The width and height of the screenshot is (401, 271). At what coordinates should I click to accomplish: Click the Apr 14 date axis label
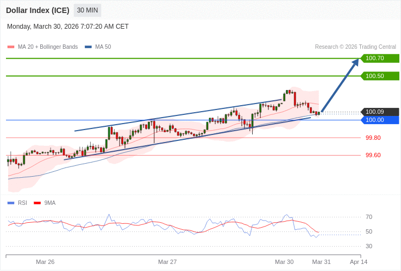(x=359, y=262)
